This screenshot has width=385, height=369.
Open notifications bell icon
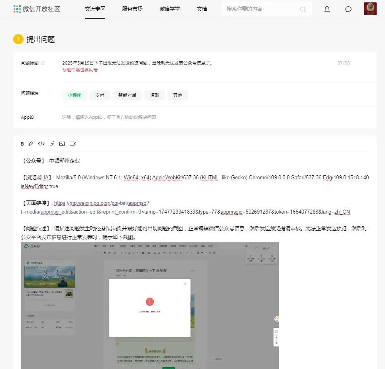click(327, 9)
